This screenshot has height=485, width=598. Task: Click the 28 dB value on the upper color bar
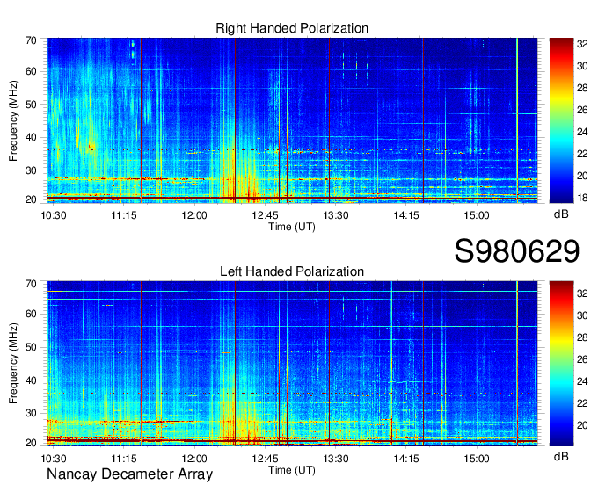(582, 88)
